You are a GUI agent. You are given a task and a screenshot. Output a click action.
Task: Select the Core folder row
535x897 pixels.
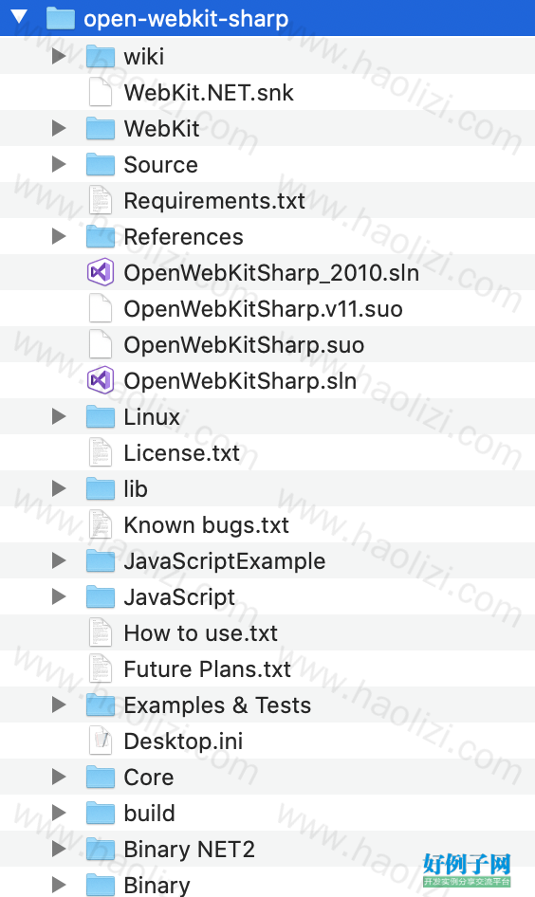pyautogui.click(x=267, y=777)
